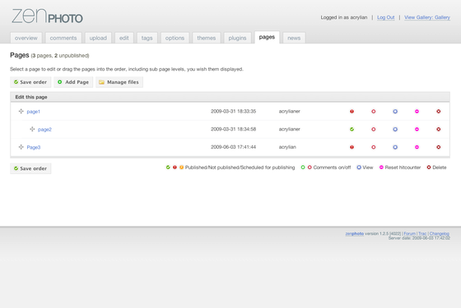
Task: Click the top Save order button
Action: click(30, 82)
